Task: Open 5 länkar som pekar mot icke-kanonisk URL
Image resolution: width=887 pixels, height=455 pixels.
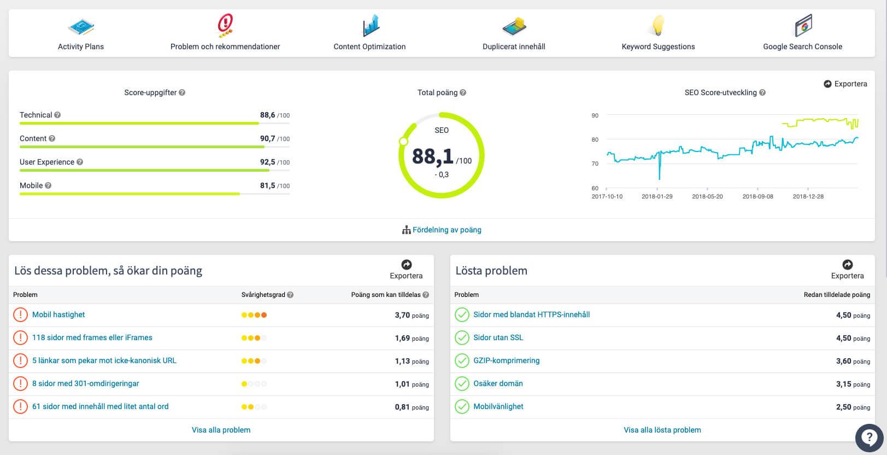Action: pyautogui.click(x=104, y=360)
